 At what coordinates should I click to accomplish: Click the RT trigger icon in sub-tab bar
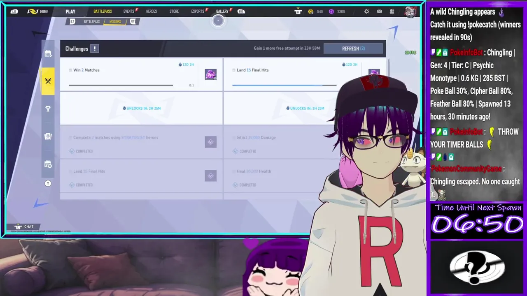133,21
